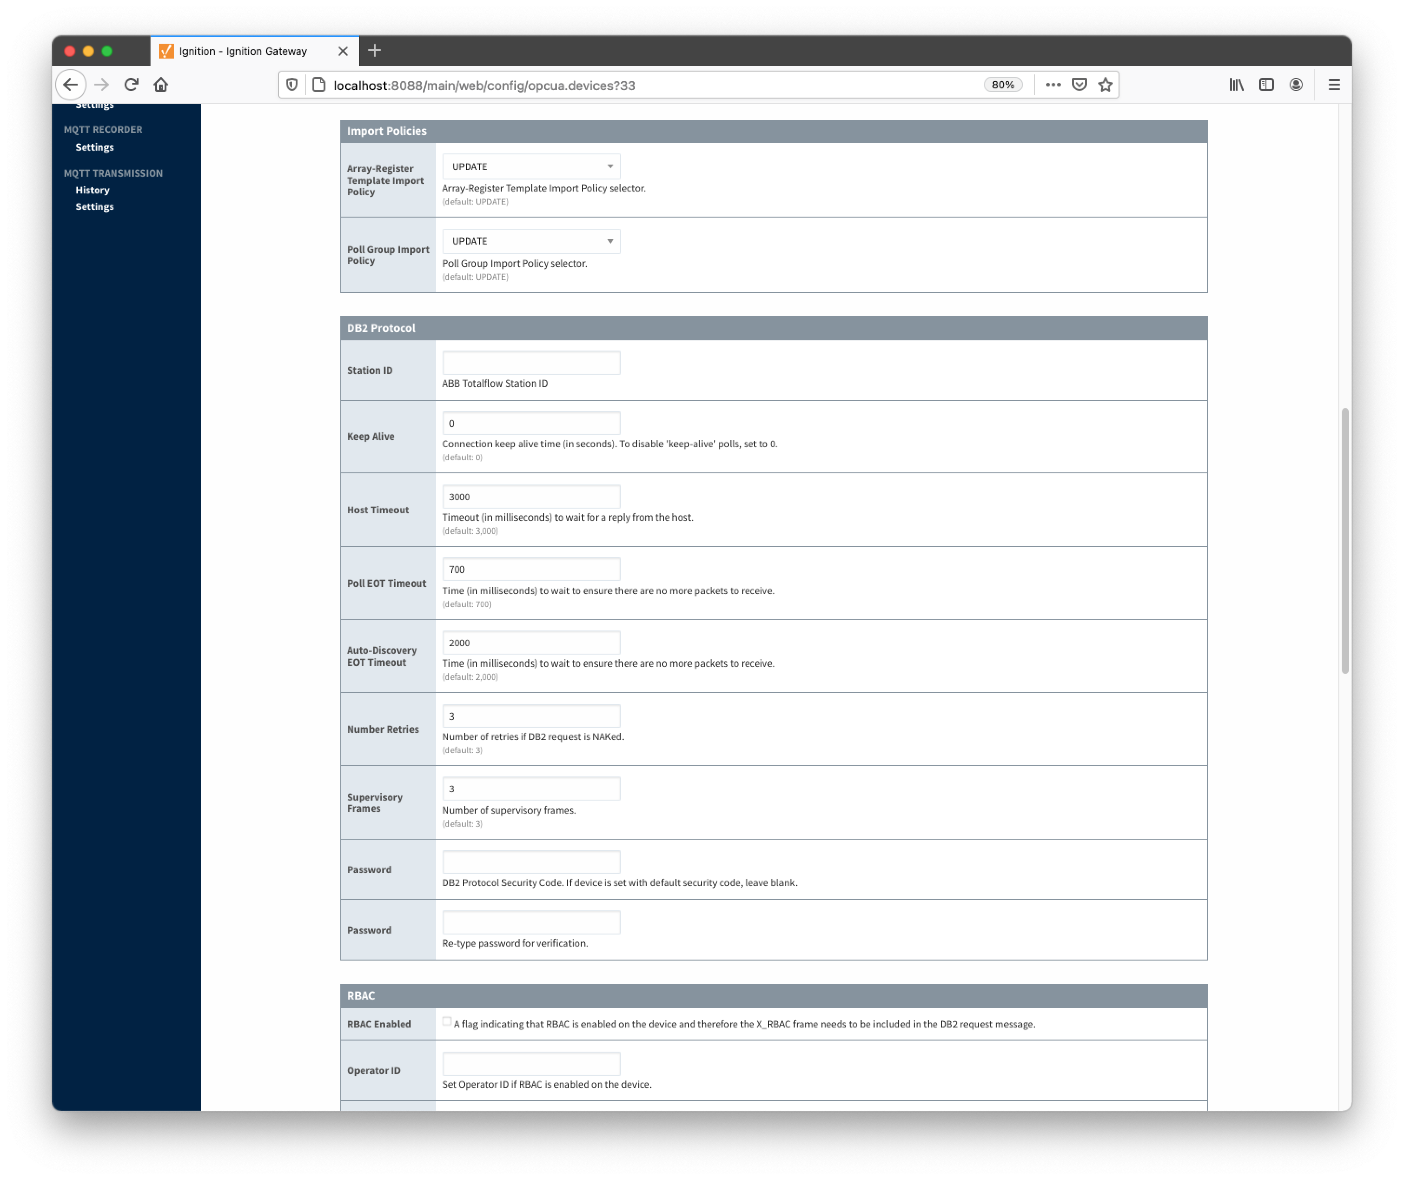Toggle the sidebar view icon

point(1265,85)
